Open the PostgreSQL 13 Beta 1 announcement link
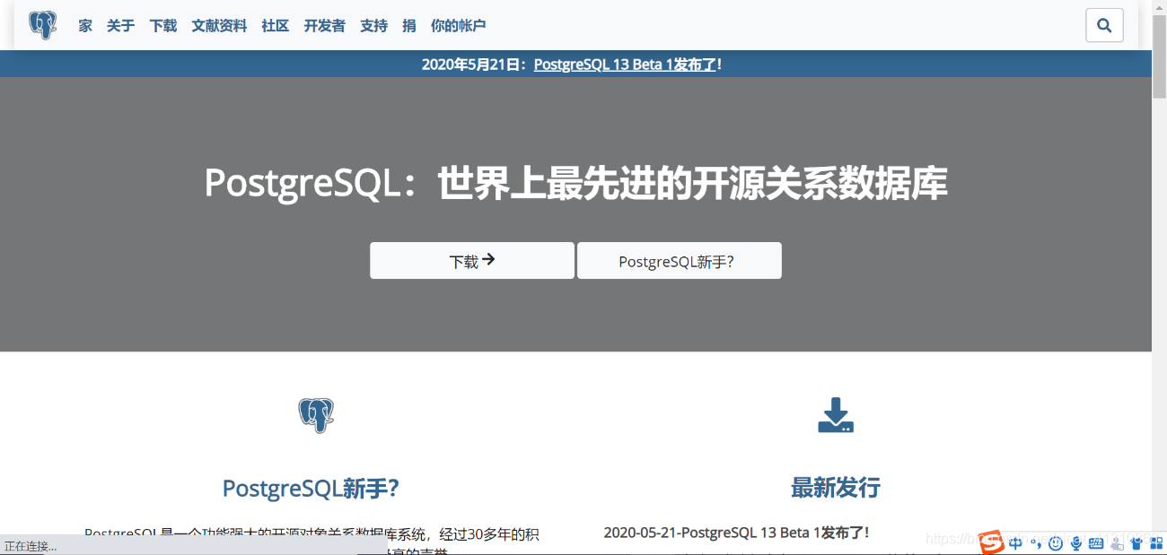The width and height of the screenshot is (1167, 555). point(627,64)
